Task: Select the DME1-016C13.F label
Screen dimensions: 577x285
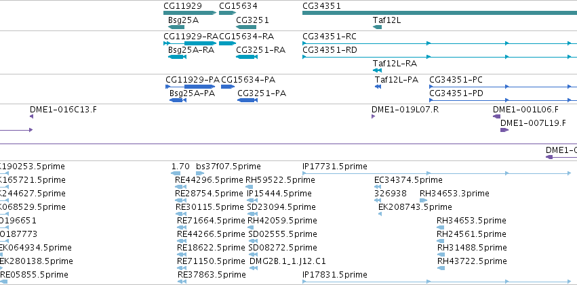Action: pos(64,110)
